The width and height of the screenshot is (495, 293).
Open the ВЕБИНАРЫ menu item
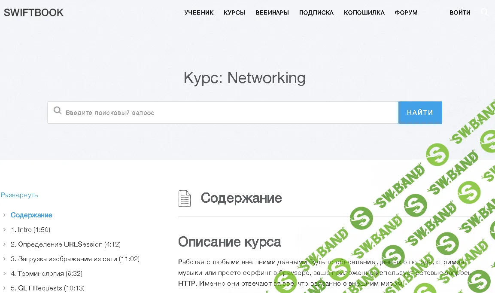coord(272,12)
